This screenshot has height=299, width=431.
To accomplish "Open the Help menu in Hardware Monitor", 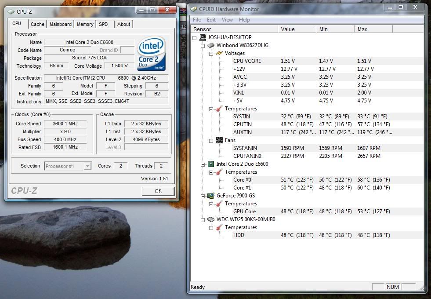I will (x=244, y=20).
